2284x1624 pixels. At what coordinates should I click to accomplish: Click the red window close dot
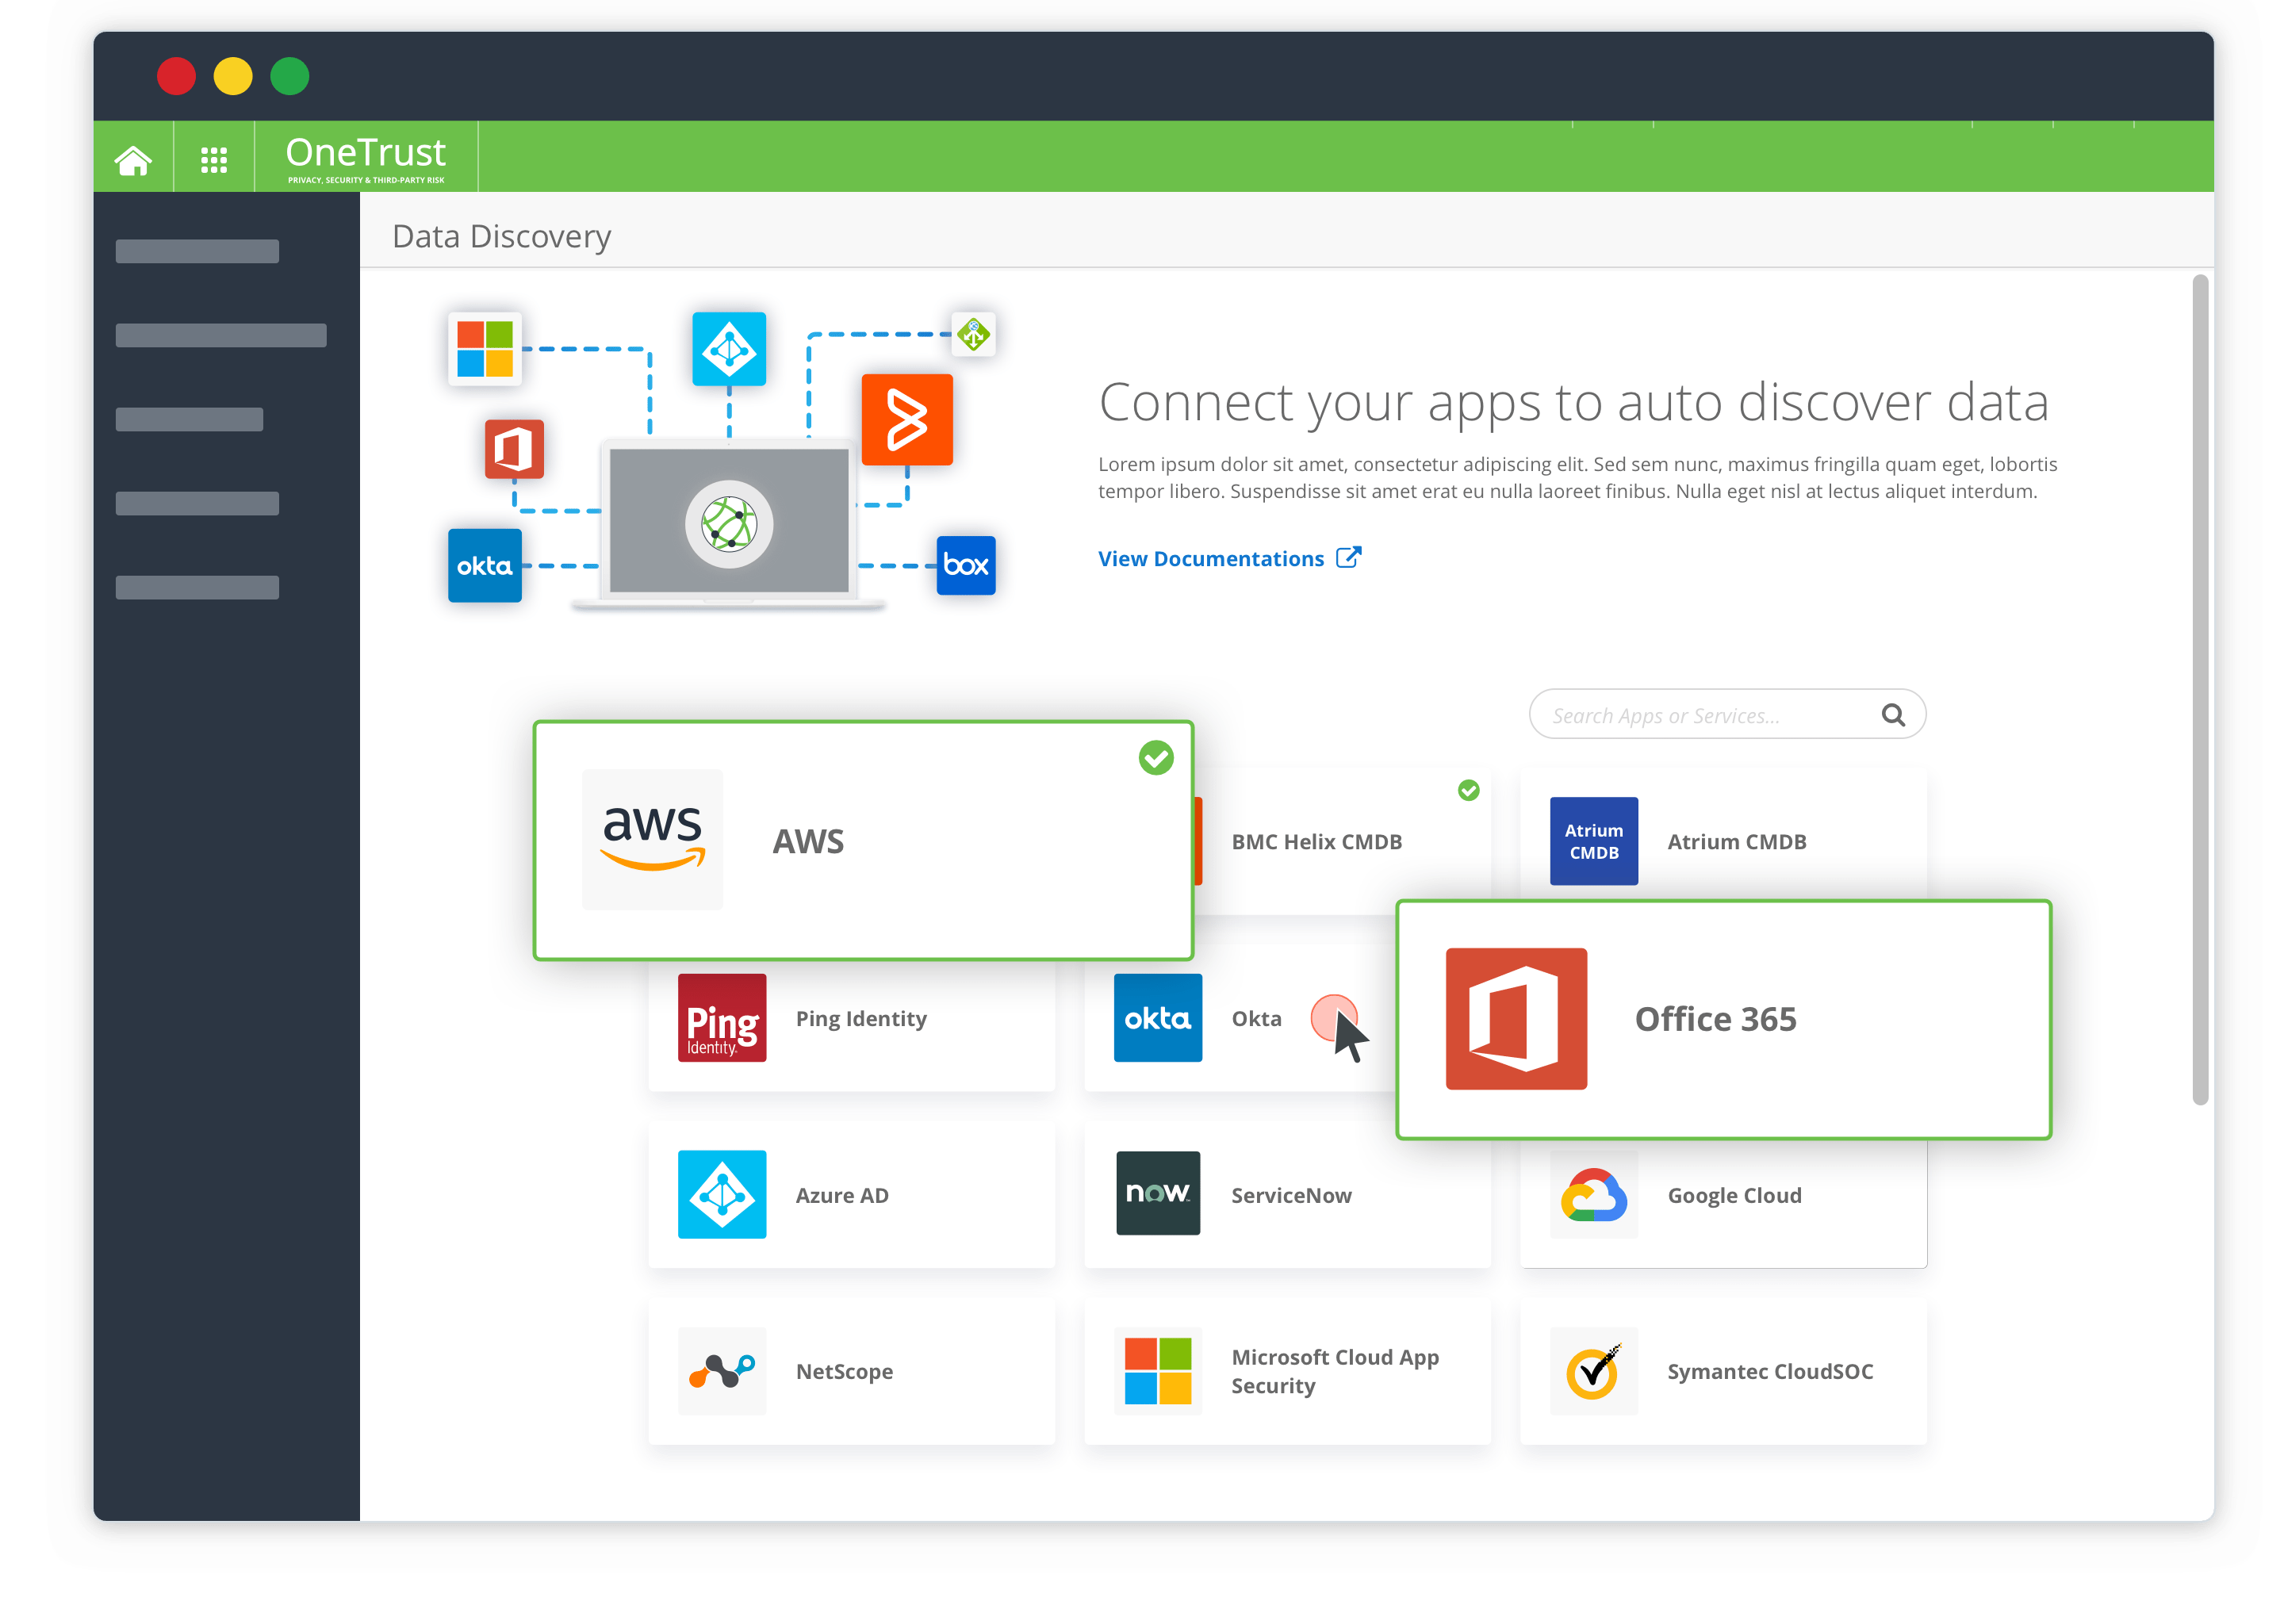pos(176,76)
